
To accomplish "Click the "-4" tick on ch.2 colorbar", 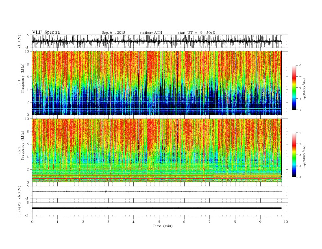I will click(x=300, y=144).
